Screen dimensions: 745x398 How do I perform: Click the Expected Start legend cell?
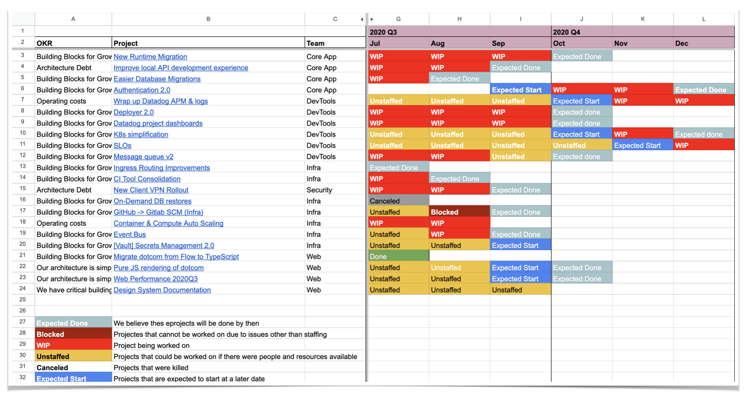click(73, 378)
